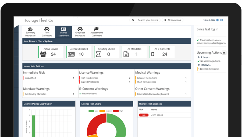Toggle the Medium legend swatch
Image resolution: width=242 pixels, height=137 pixels.
102,111
